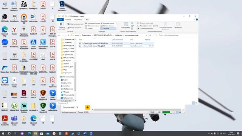The height and width of the screenshot is (136, 242).
Task: Open uTorrent Web desktop shortcut
Action: coord(14,107)
